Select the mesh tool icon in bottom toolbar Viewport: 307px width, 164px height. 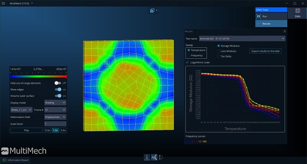[x=154, y=157]
